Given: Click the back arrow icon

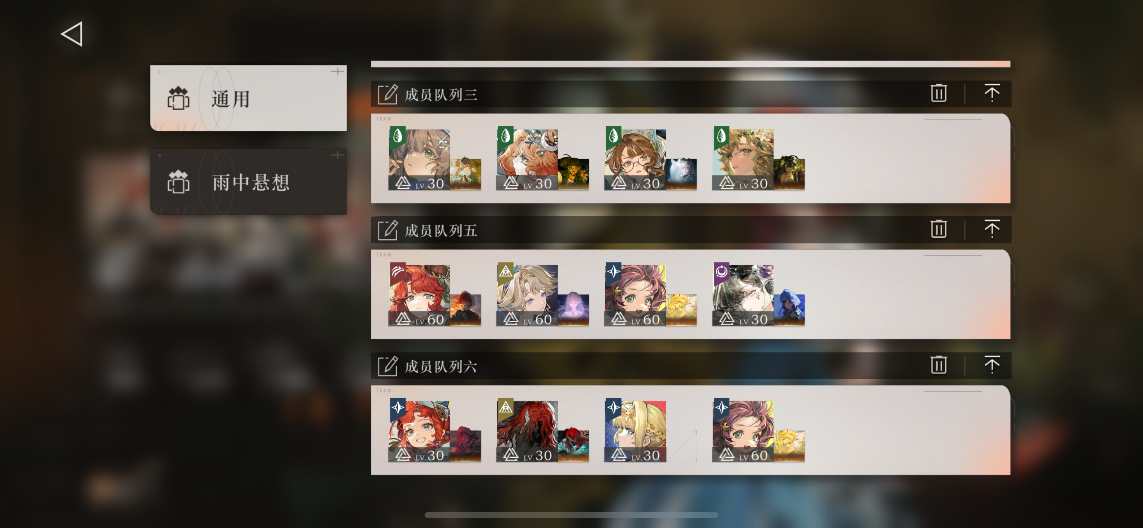Looking at the screenshot, I should coord(72,34).
